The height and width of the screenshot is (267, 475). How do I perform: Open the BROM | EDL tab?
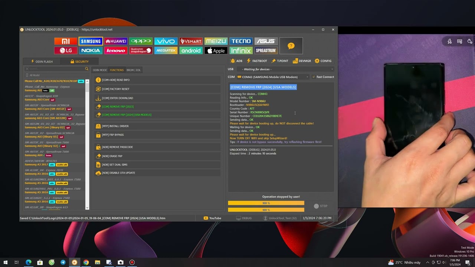(134, 70)
